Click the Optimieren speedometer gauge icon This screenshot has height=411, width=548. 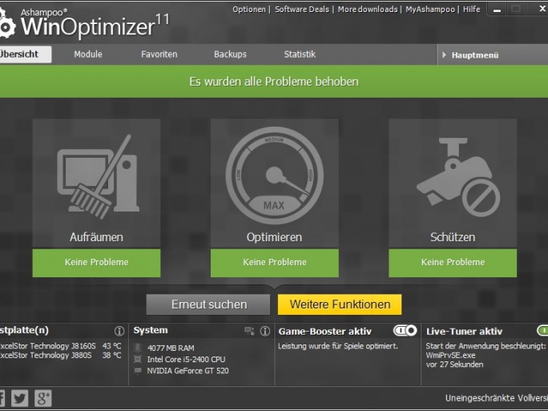(274, 175)
